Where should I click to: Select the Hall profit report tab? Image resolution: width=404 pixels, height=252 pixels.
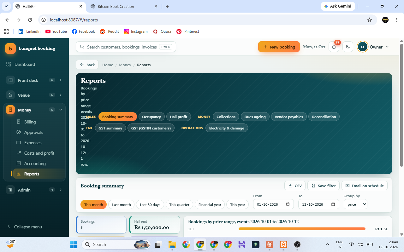click(179, 117)
